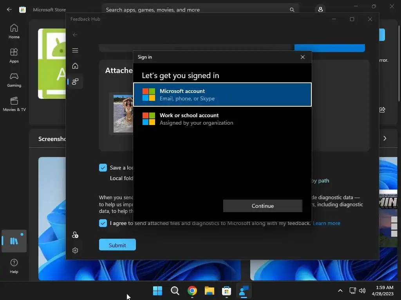Open Feedback Hub hamburger menu
The height and width of the screenshot is (300, 401).
(x=75, y=50)
